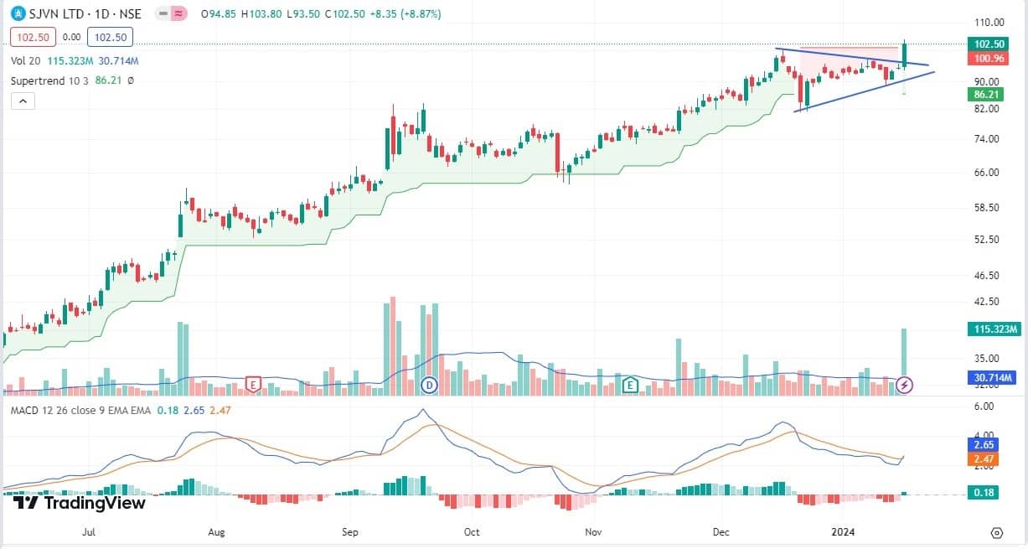Click the purple lightning bolt icon
Image resolution: width=1028 pixels, height=549 pixels.
click(x=905, y=385)
